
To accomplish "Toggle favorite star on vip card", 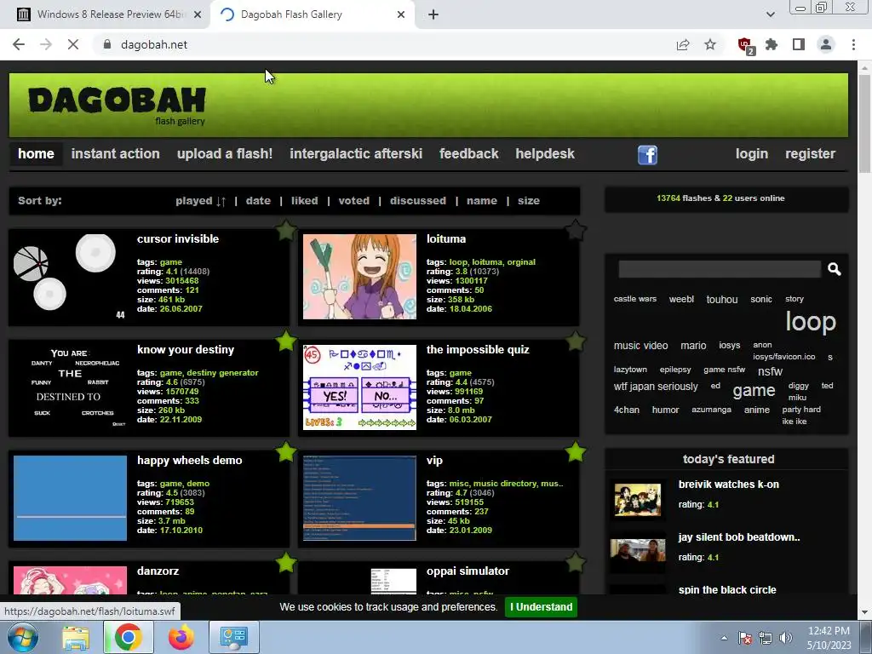I will [576, 451].
